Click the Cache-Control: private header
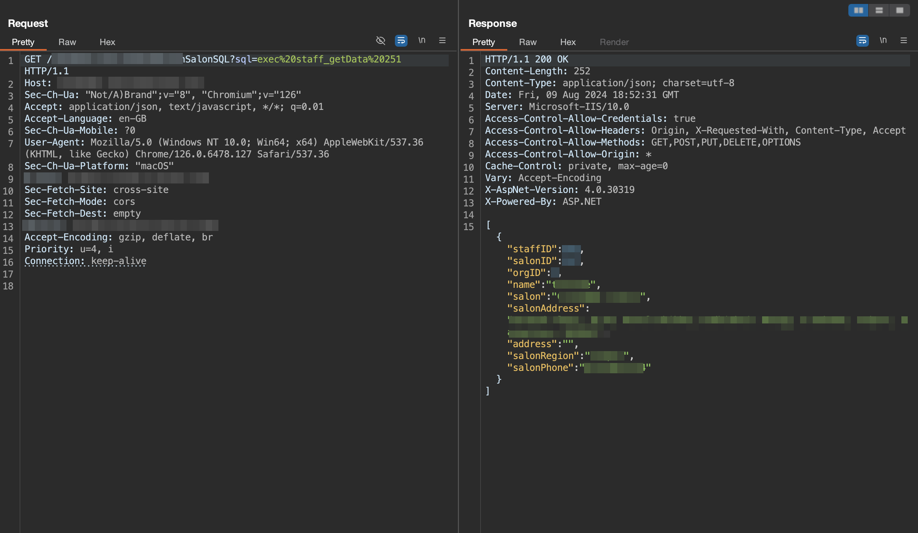 [577, 166]
